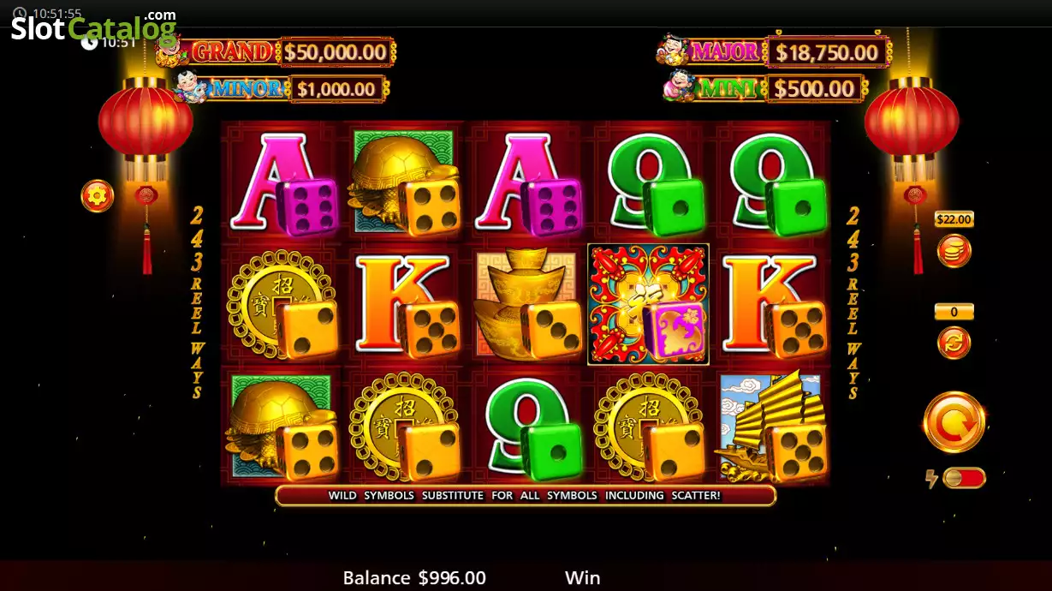Click the autoplay count showing 0
Viewport: 1052px width, 591px height.
click(x=954, y=312)
